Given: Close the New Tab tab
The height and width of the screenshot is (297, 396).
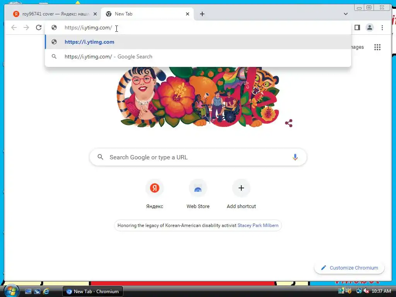Looking at the screenshot, I should (188, 14).
